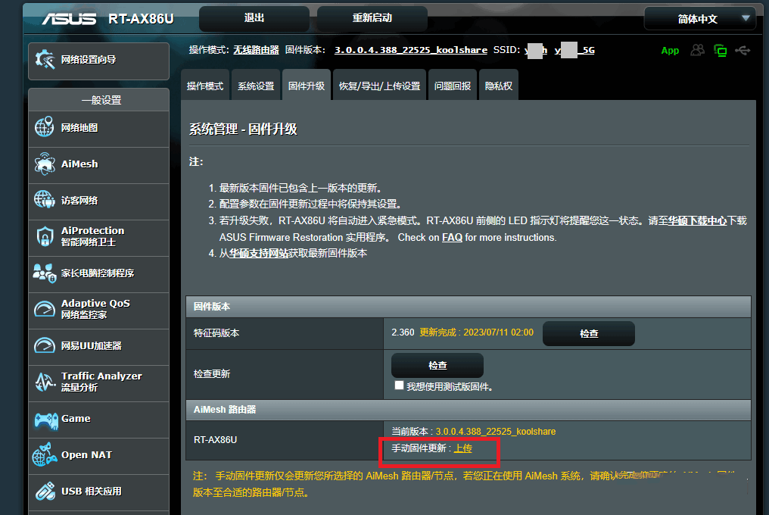Screen dimensions: 769x515
Task: Click the 5G SSID link
Action: pyautogui.click(x=574, y=50)
